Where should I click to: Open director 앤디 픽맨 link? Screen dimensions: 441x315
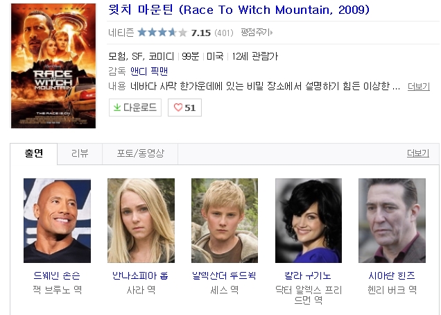click(149, 71)
